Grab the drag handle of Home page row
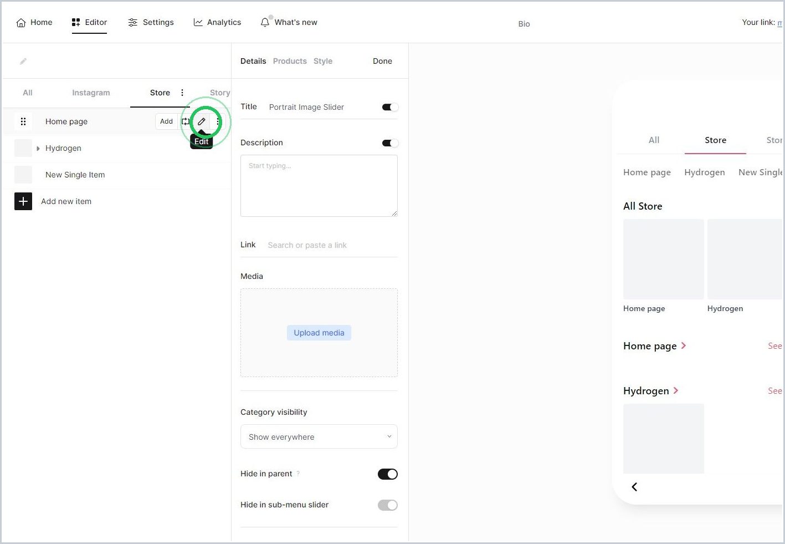This screenshot has width=785, height=544. click(23, 121)
